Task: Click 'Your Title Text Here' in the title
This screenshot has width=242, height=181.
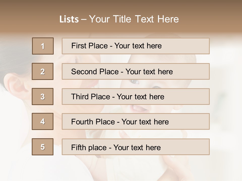Action: point(134,19)
